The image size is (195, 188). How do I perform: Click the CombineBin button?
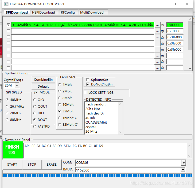click(43, 80)
